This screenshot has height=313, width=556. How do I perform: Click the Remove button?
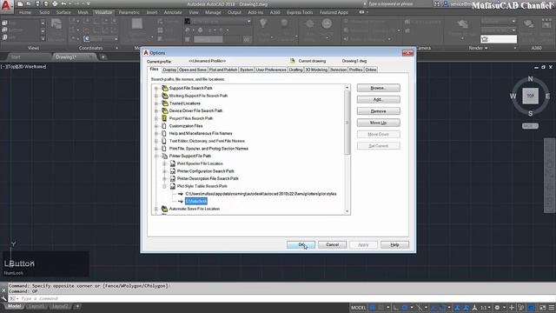click(x=379, y=111)
